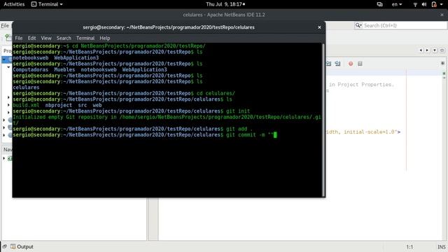Collapse the highlighted project node in Projects

click(4, 59)
